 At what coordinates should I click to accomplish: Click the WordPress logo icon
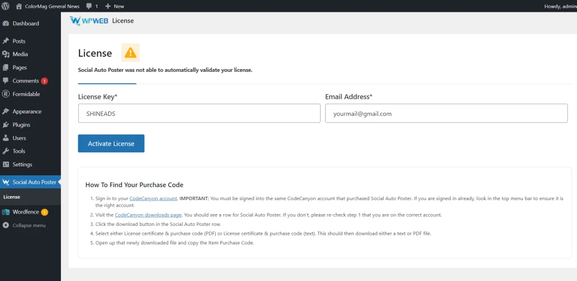pos(6,6)
